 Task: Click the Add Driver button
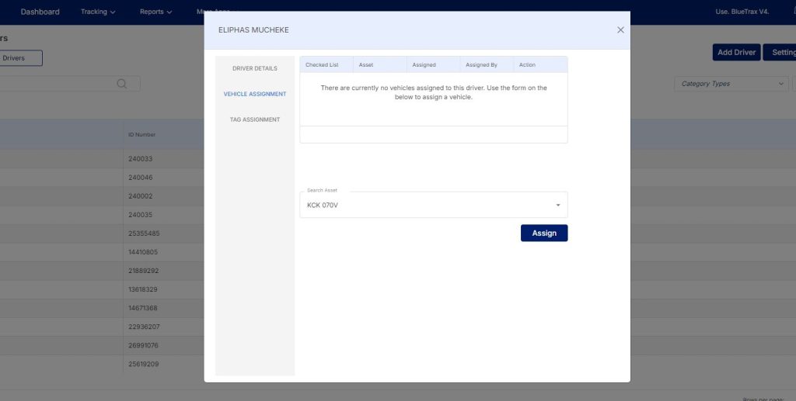point(736,52)
